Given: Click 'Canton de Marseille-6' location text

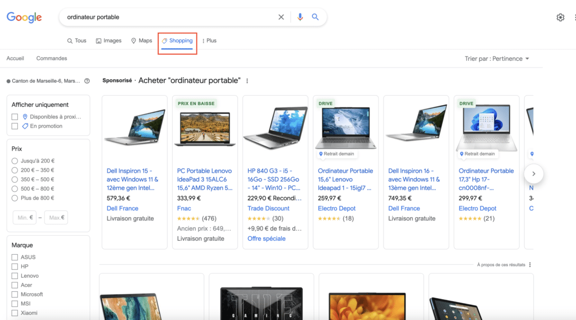Looking at the screenshot, I should tap(46, 81).
